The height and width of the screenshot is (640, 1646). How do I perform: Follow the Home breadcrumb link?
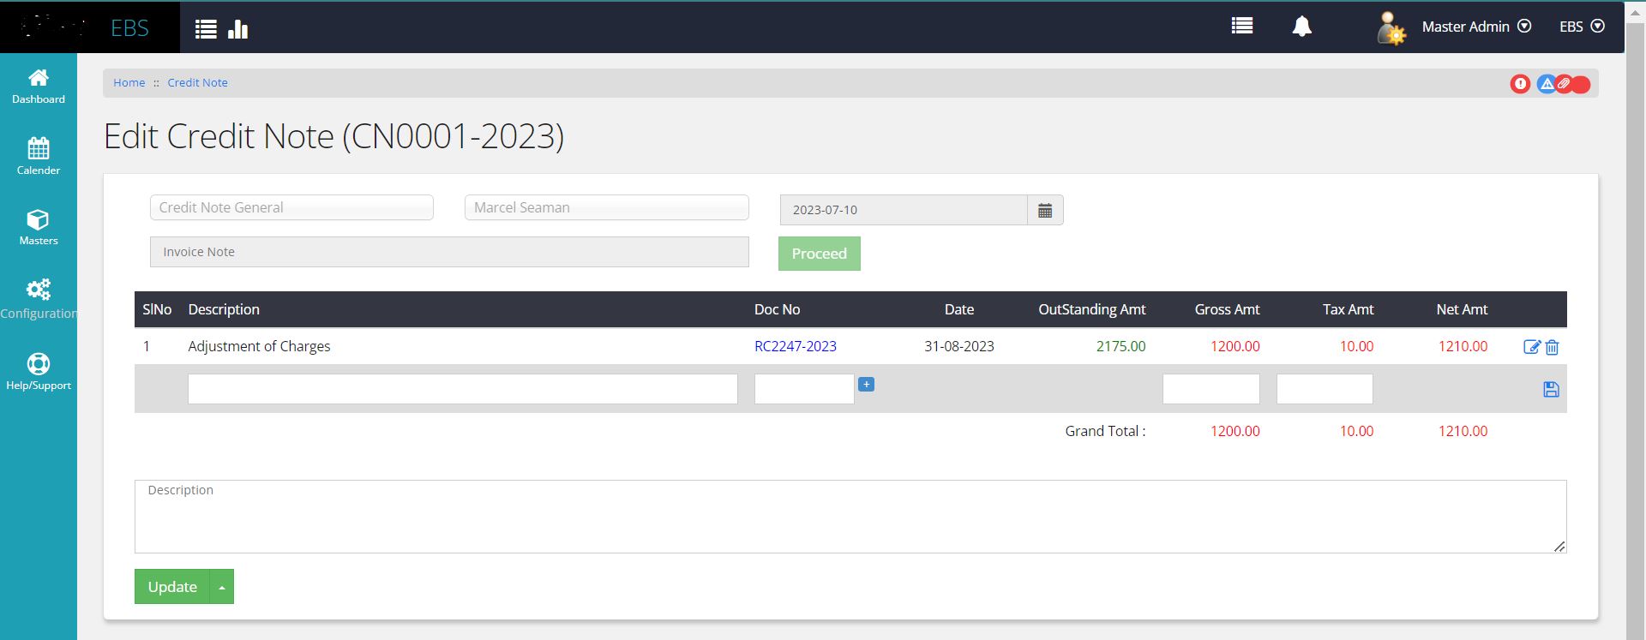click(x=129, y=82)
